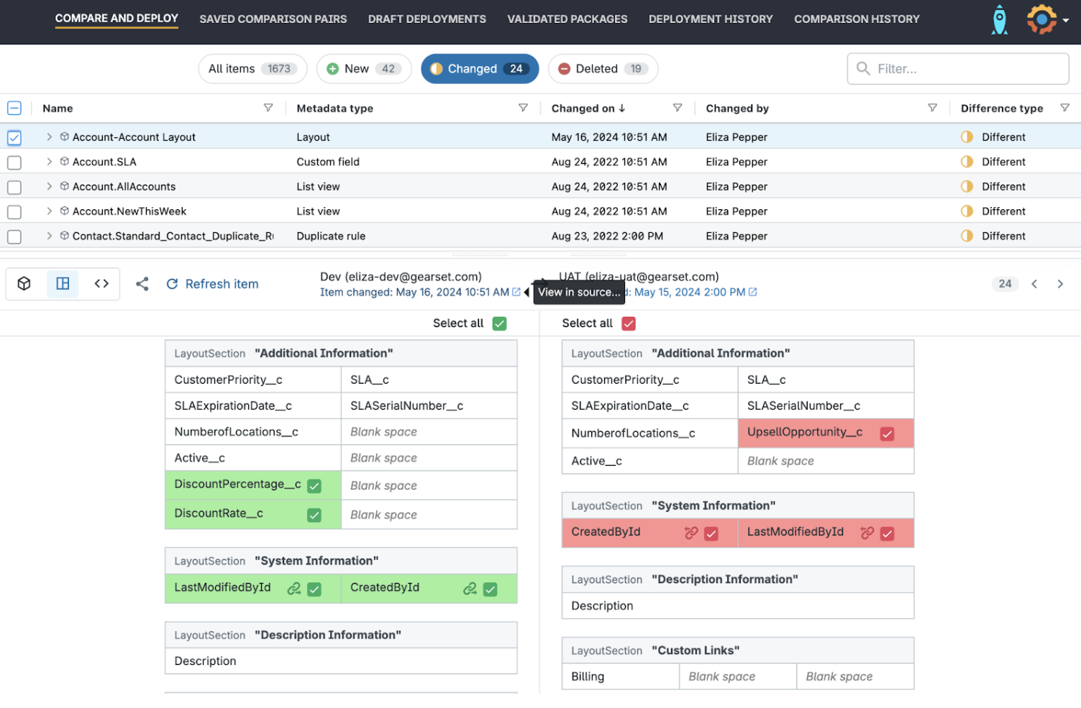This screenshot has width=1081, height=708.
Task: Click the share item icon
Action: 142,284
